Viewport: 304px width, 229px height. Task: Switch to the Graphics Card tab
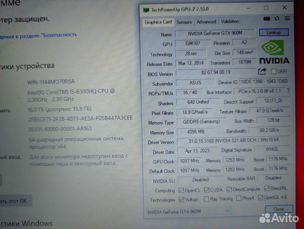pos(158,22)
